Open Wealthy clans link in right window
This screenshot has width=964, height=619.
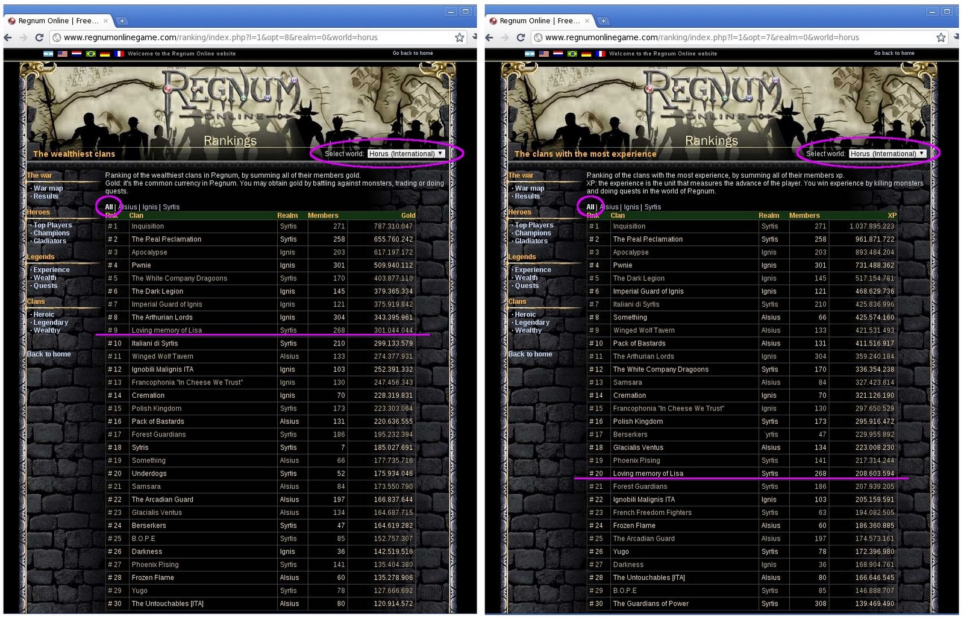tap(528, 330)
